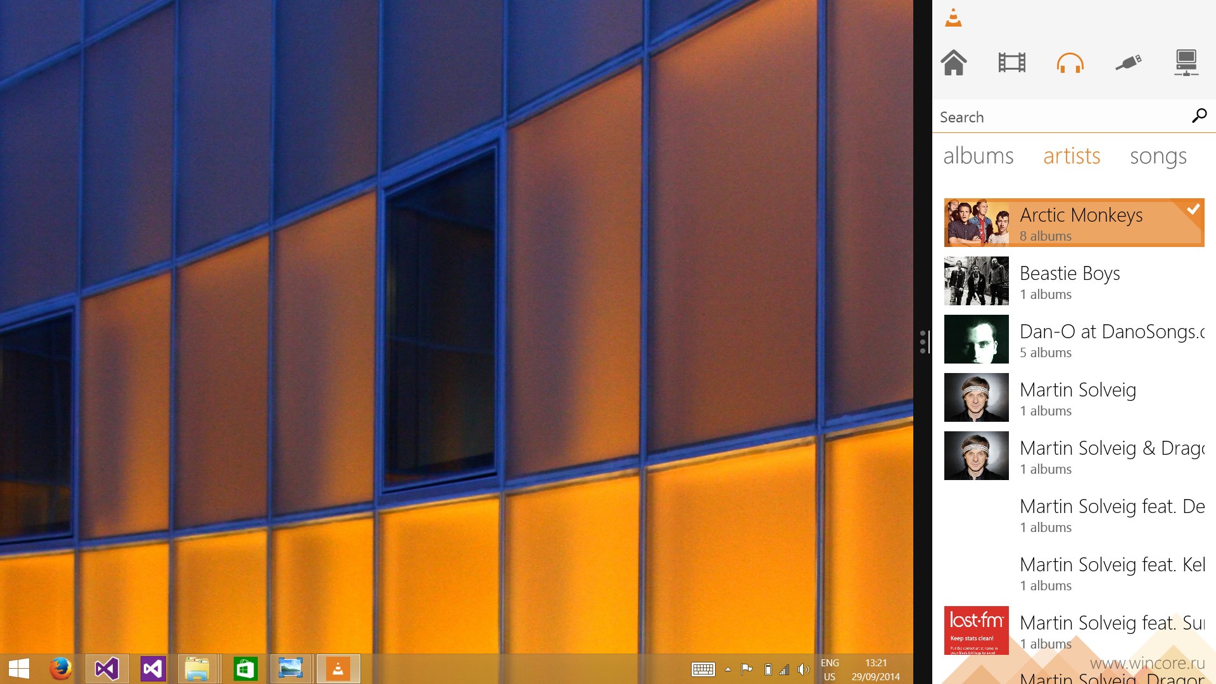Click the battery status tray icon
1216x684 pixels.
pyautogui.click(x=768, y=669)
